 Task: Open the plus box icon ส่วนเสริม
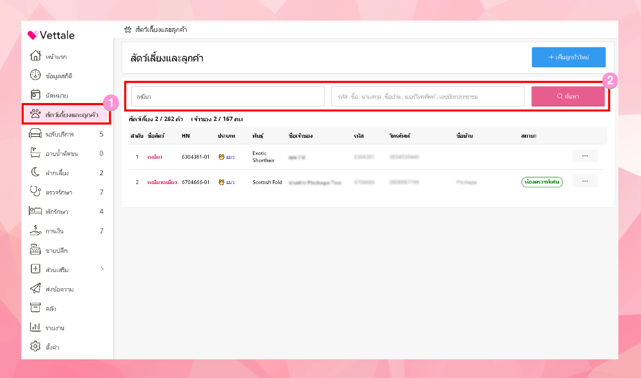coord(36,269)
